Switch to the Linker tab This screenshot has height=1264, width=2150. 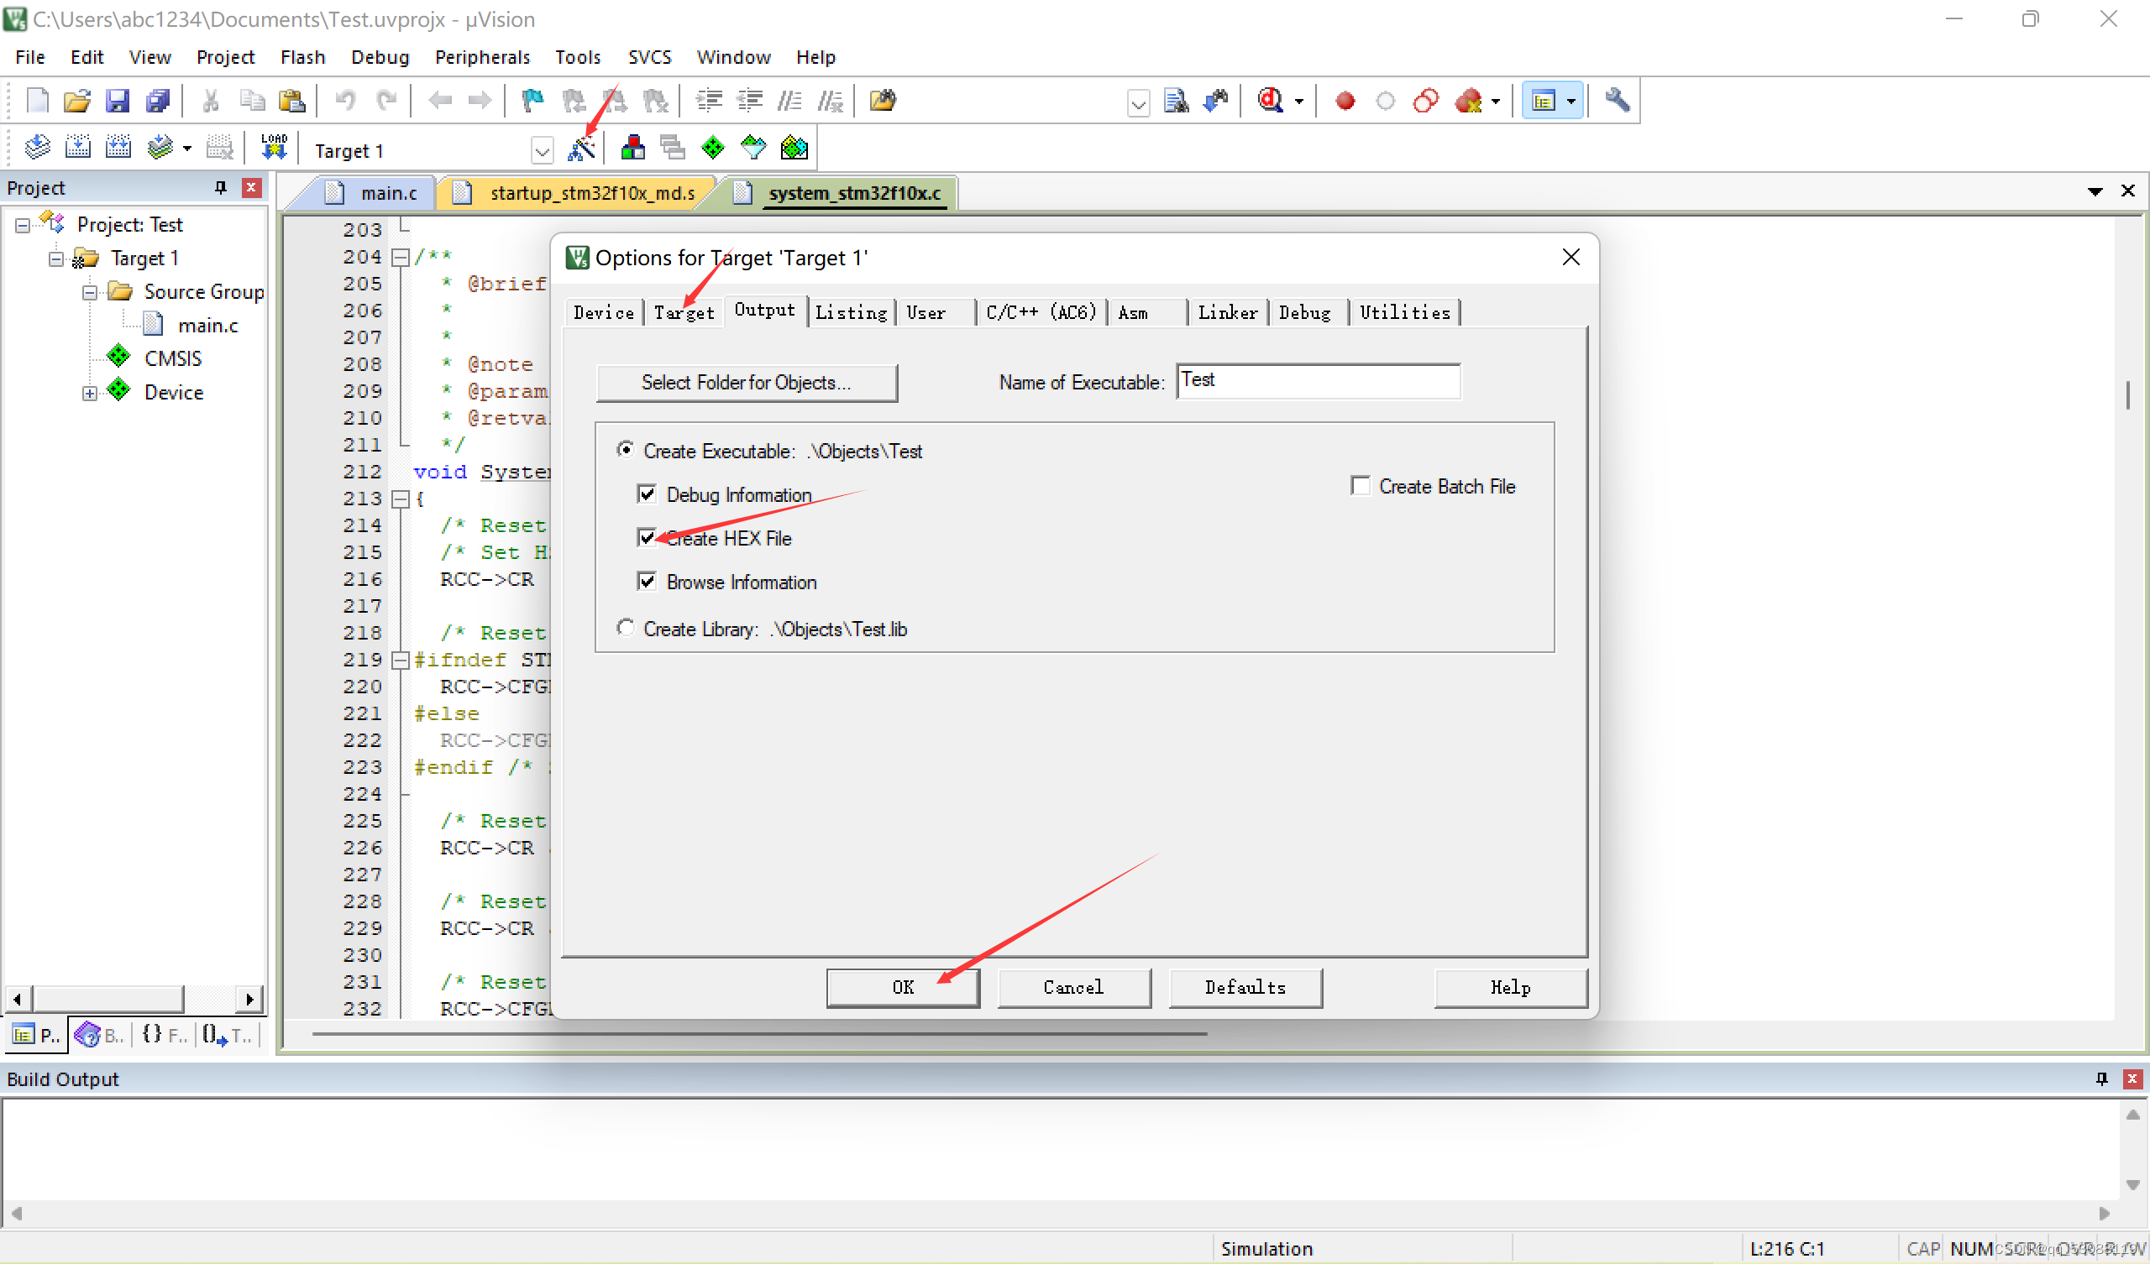click(1227, 312)
